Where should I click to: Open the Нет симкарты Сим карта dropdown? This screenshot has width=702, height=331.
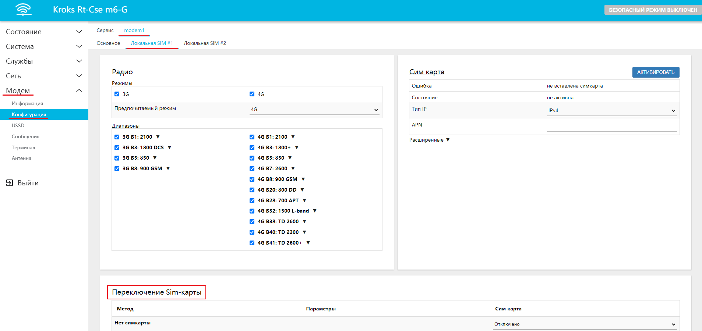point(584,324)
